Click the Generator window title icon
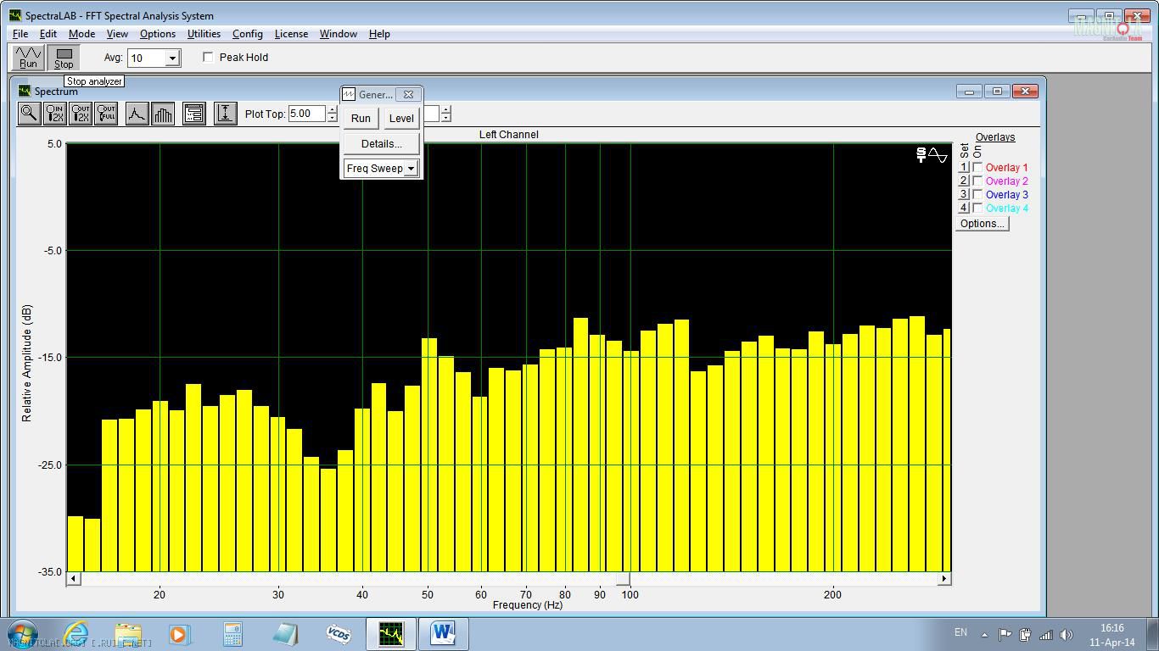 (x=349, y=94)
